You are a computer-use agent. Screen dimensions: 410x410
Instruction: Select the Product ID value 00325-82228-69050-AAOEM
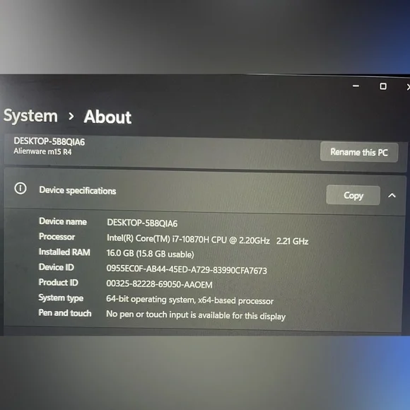tap(160, 284)
